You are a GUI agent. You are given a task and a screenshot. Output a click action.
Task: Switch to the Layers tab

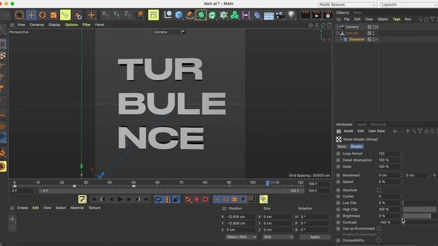[361, 124]
